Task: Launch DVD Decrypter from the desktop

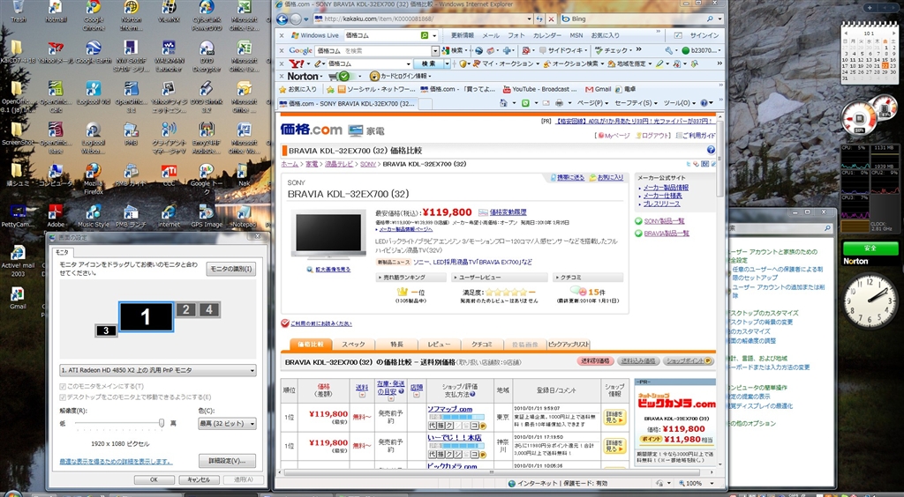Action: click(207, 56)
